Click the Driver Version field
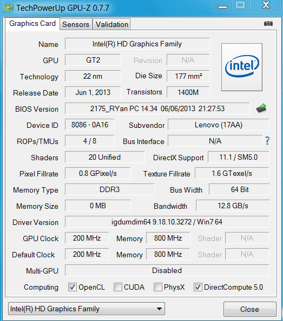Viewport: 283px width, 321px height. tap(167, 222)
